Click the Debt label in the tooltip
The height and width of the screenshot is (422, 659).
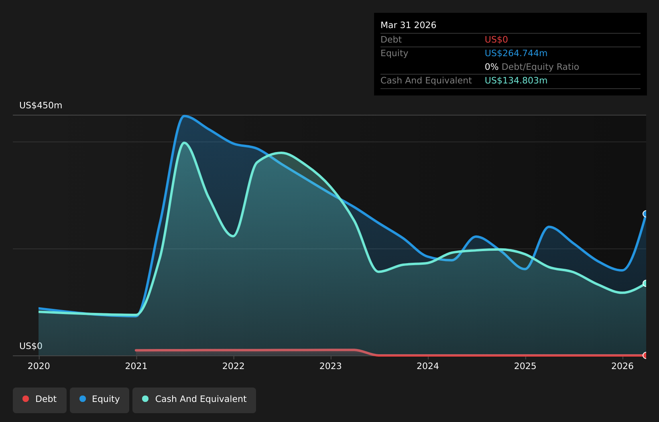click(391, 40)
